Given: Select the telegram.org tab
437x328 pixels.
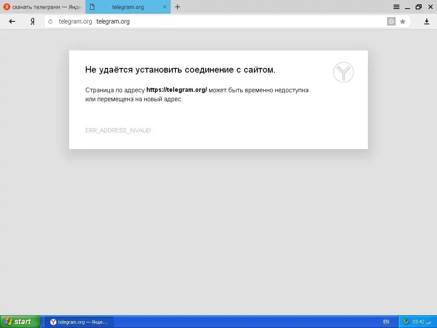Looking at the screenshot, I should (128, 7).
